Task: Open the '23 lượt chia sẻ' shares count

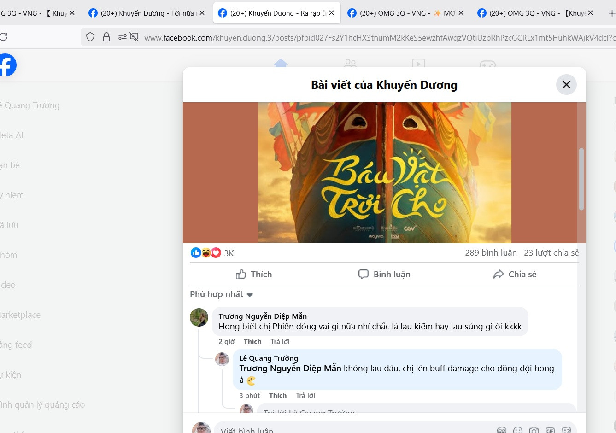Action: (x=551, y=252)
